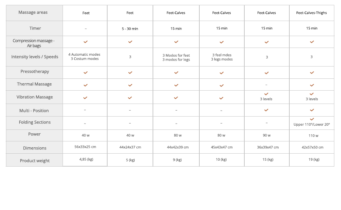Screen dimensions: 341x210
Task: Select the 'Massage areas' row header
Action: coord(33,13)
